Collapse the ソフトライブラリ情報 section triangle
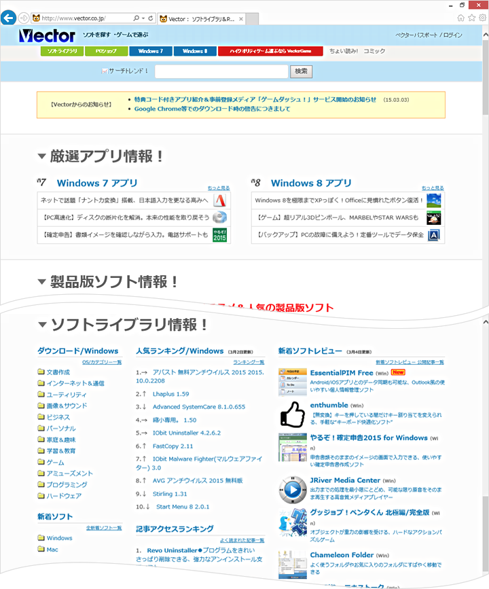The height and width of the screenshot is (589, 489). [x=41, y=324]
